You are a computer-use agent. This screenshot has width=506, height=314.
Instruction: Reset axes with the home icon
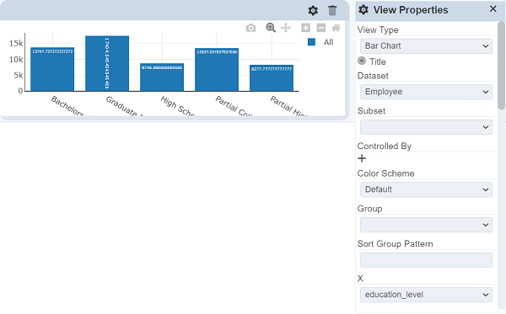336,28
